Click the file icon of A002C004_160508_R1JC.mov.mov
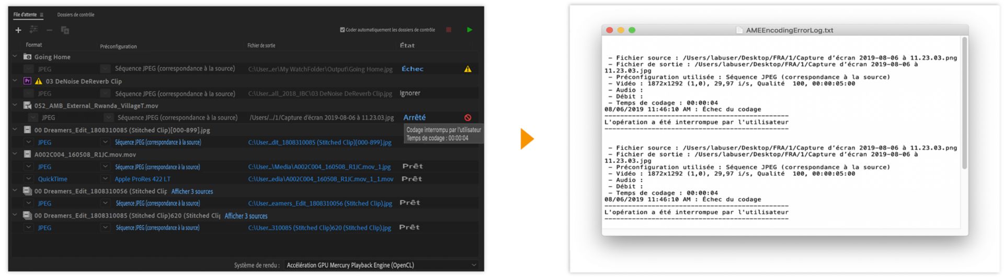 pyautogui.click(x=28, y=154)
